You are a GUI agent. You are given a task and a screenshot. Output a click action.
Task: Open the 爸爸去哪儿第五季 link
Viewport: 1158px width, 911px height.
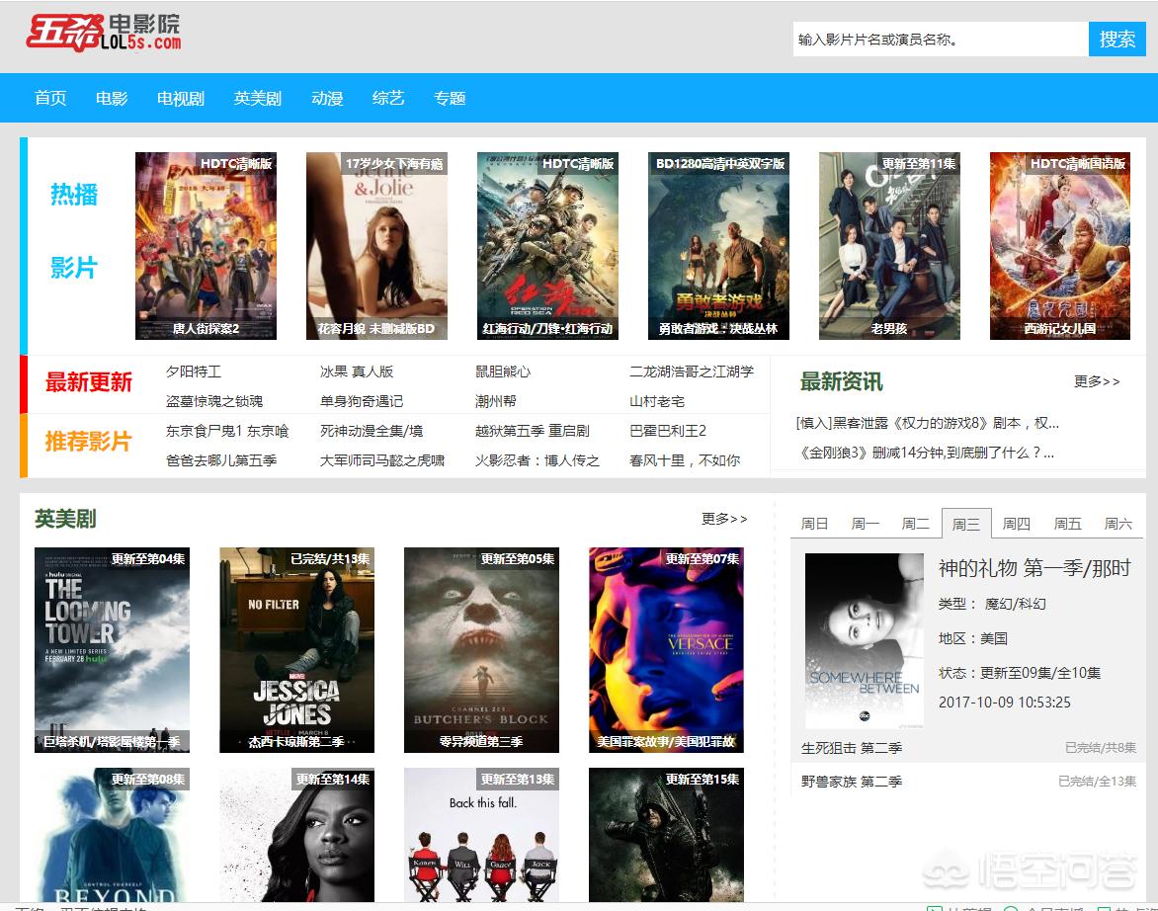[x=220, y=459]
